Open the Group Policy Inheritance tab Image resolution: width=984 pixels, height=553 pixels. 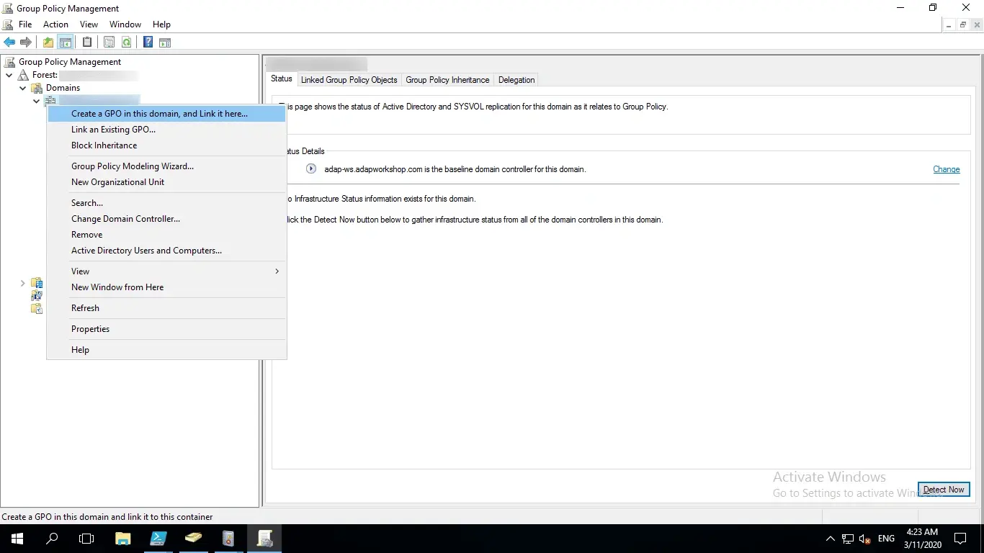[447, 80]
